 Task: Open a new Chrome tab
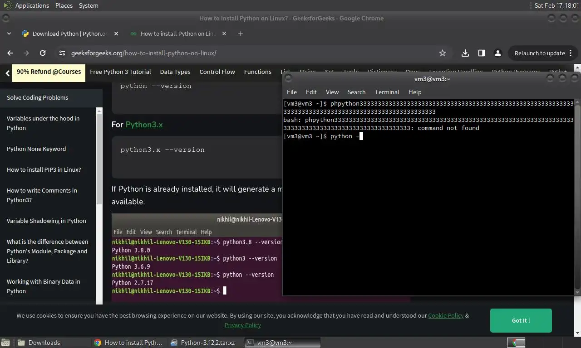(241, 34)
